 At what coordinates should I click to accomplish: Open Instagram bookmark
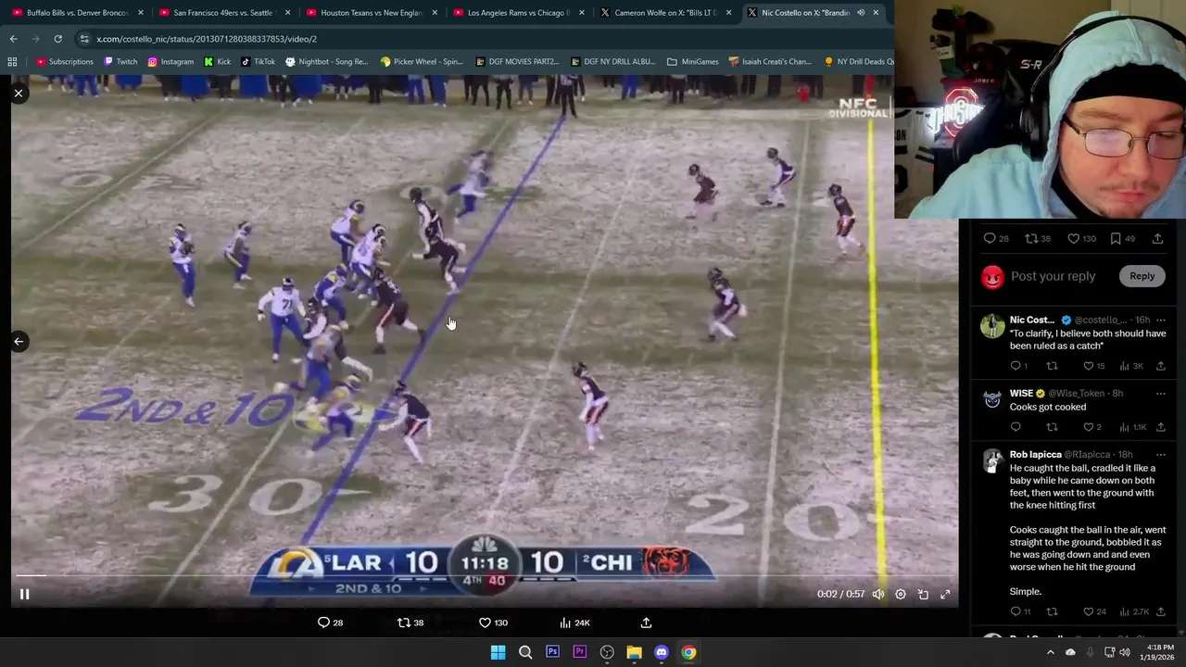point(170,62)
